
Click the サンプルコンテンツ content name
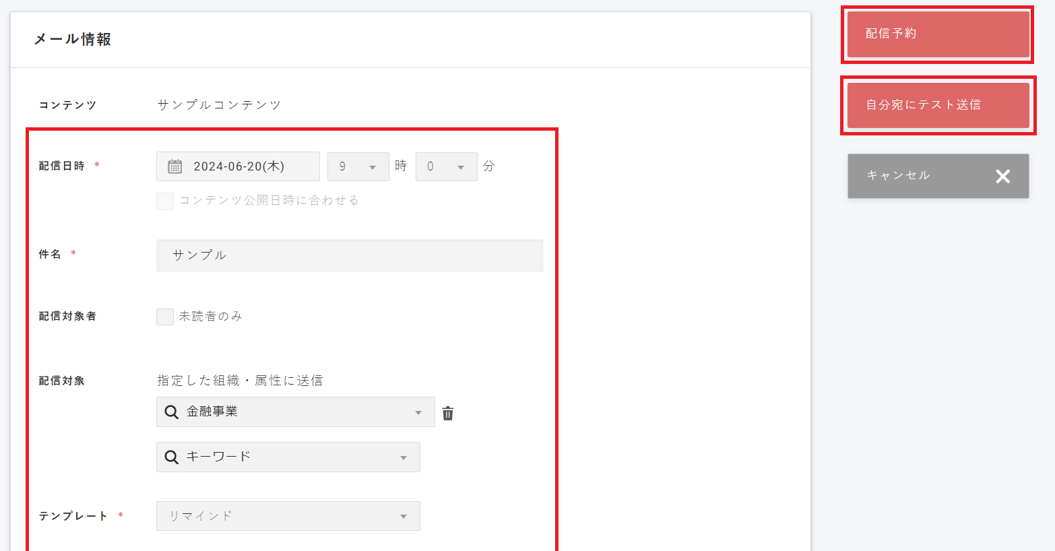coord(219,105)
